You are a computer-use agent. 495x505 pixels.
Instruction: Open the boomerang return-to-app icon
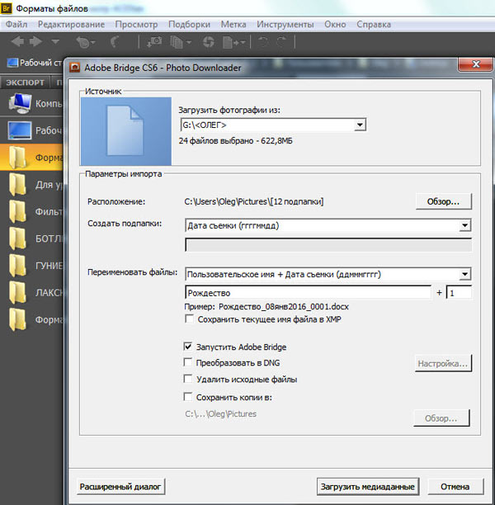tap(115, 42)
